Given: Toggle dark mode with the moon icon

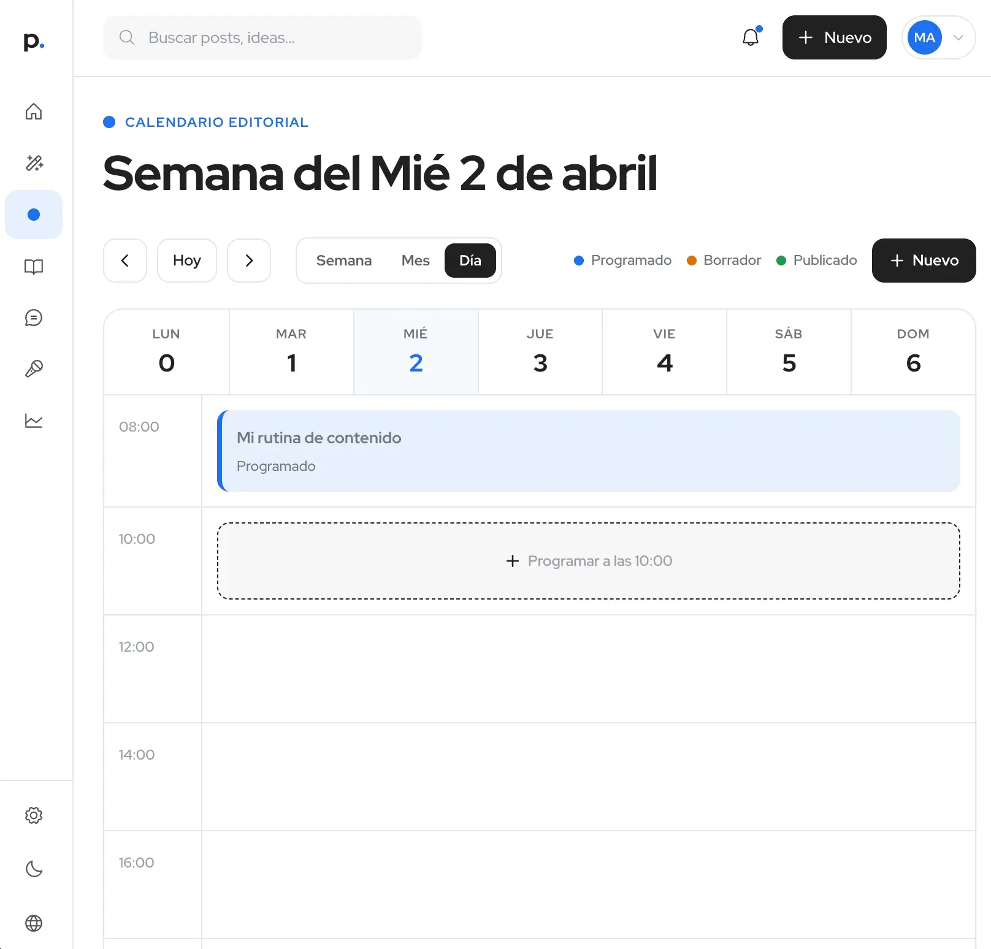Looking at the screenshot, I should [34, 869].
